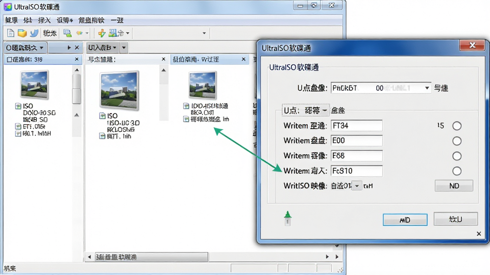Click the left pane scrollbar up arrow
The image size is (490, 275).
(77, 70)
